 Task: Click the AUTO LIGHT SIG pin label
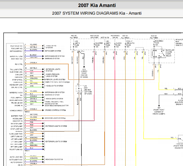16,157
